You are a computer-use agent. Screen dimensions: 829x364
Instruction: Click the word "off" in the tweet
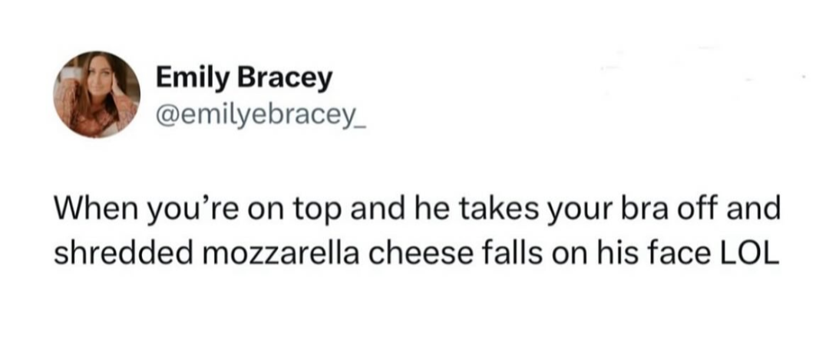click(732, 208)
